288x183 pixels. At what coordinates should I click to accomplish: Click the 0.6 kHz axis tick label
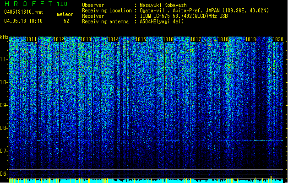(4, 174)
